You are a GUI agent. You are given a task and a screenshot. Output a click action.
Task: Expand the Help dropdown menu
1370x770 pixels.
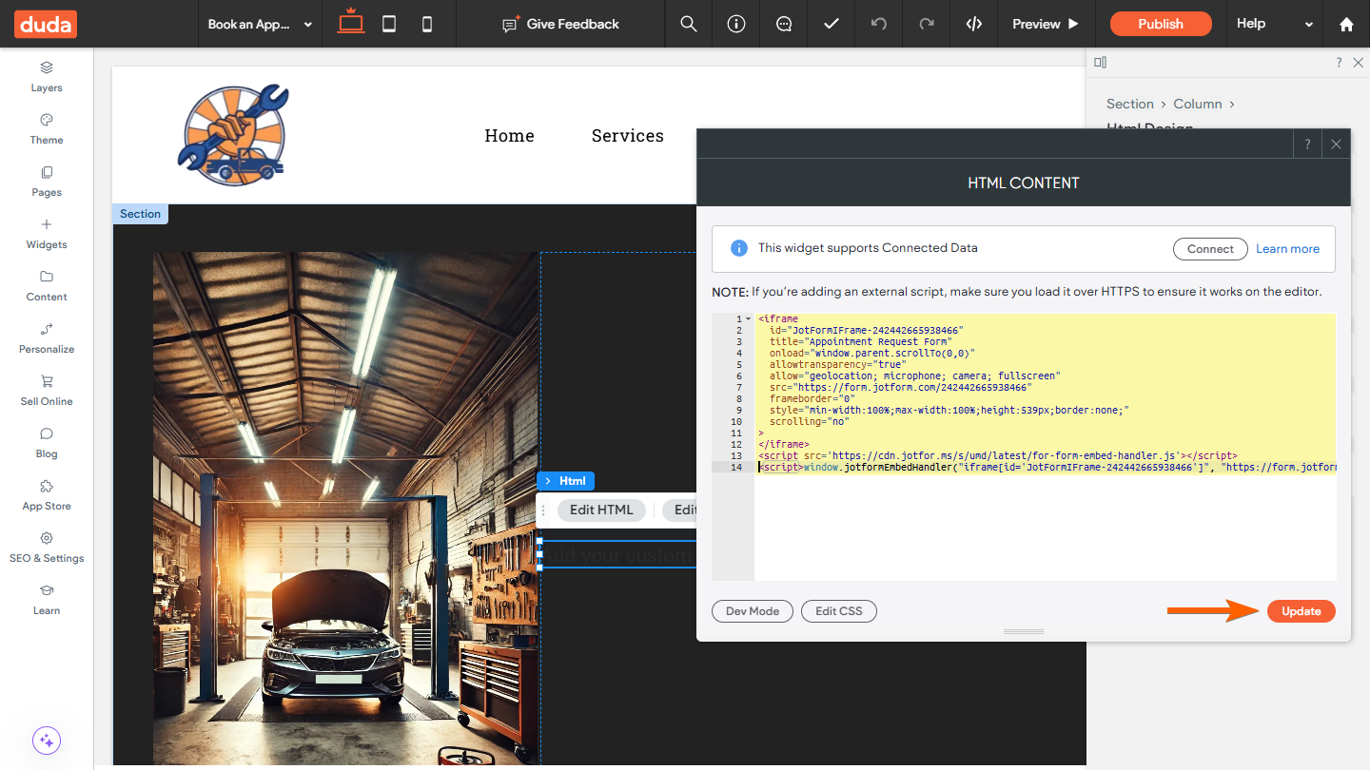pyautogui.click(x=1274, y=24)
